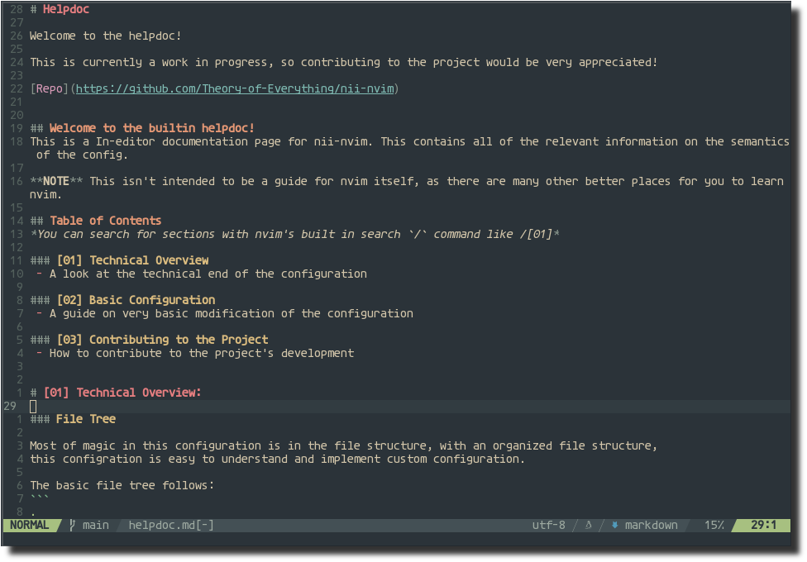This screenshot has height=562, width=807.
Task: Click the utf-8 encoding indicator
Action: coord(549,525)
